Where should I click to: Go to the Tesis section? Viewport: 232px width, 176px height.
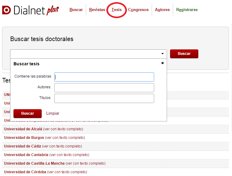116,10
